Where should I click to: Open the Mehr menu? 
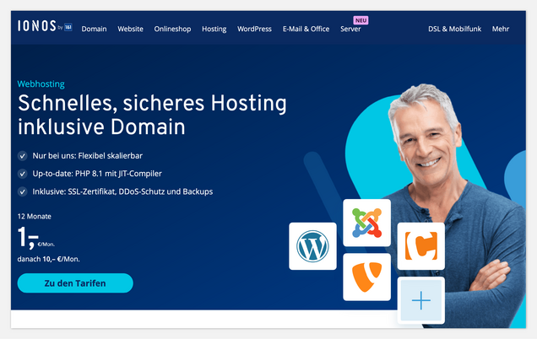coord(501,29)
